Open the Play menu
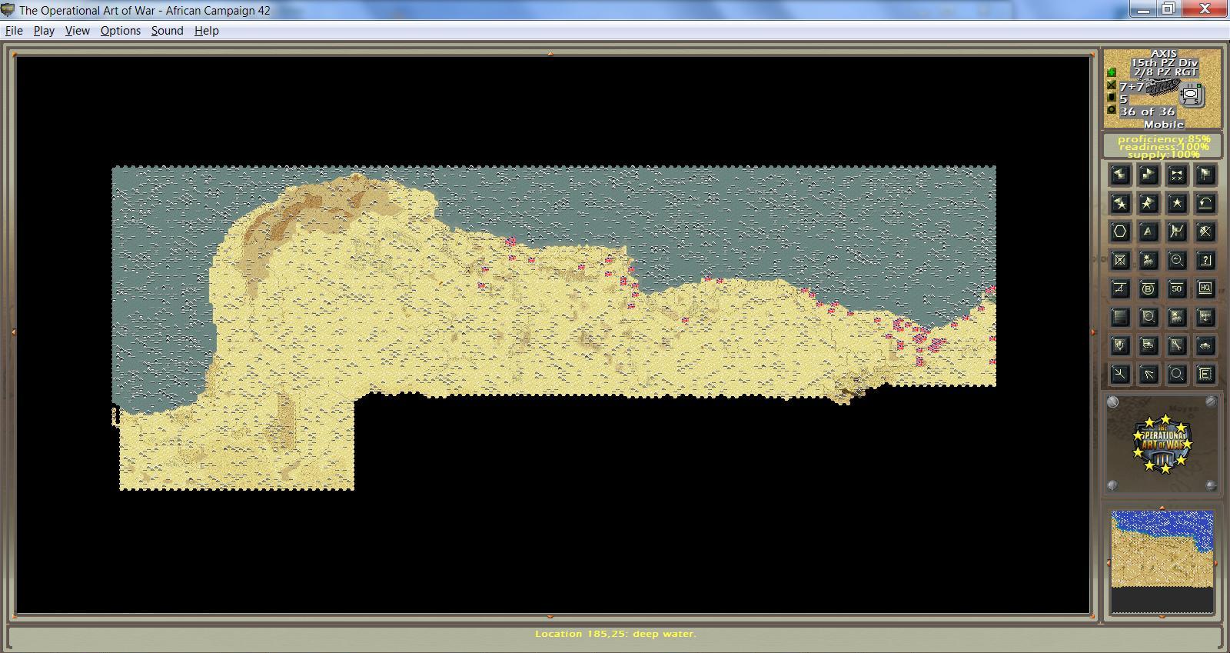1230x653 pixels. click(44, 31)
